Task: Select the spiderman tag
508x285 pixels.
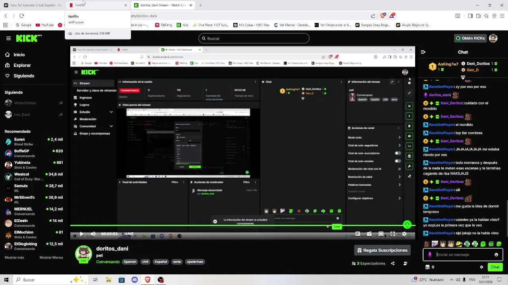Action: tap(195, 262)
